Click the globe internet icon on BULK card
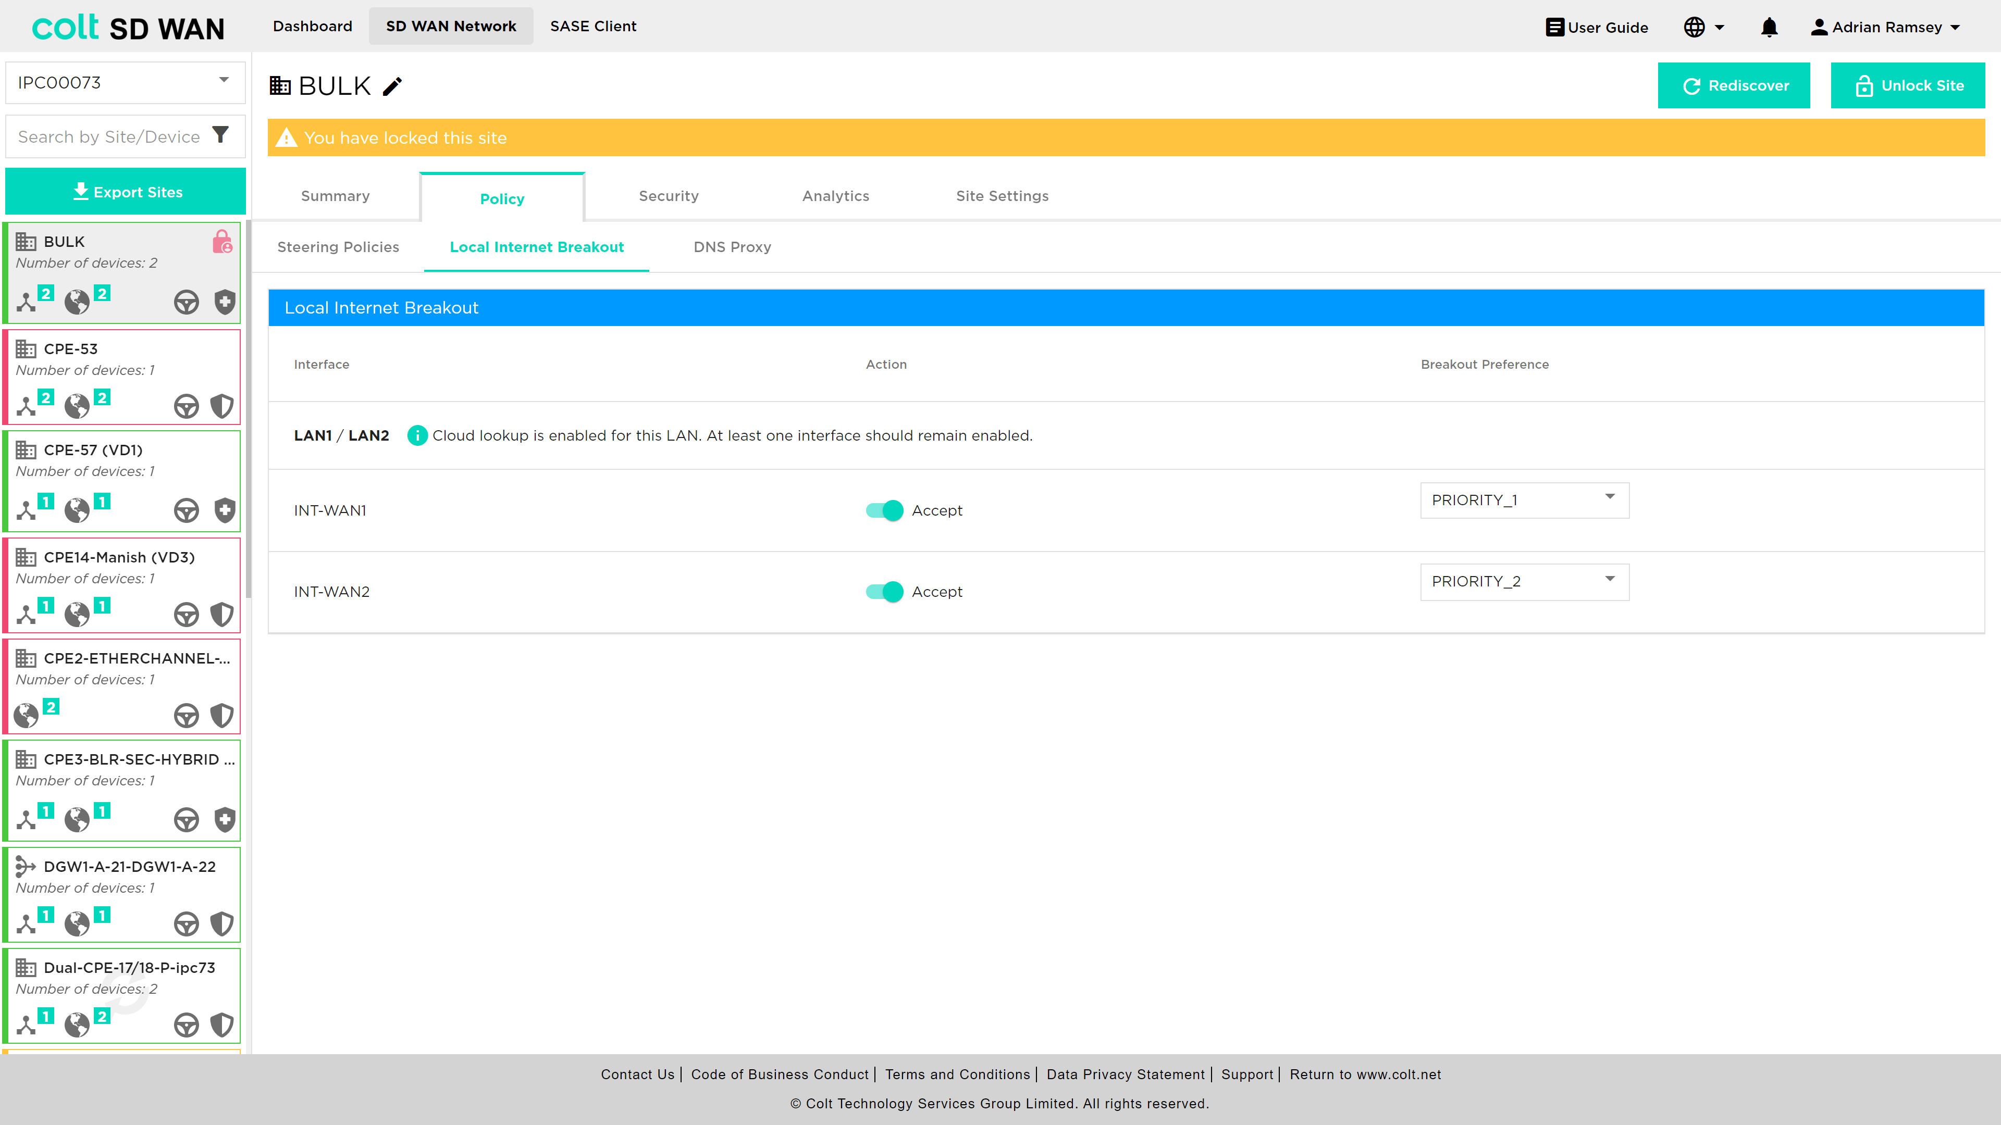 [x=77, y=302]
